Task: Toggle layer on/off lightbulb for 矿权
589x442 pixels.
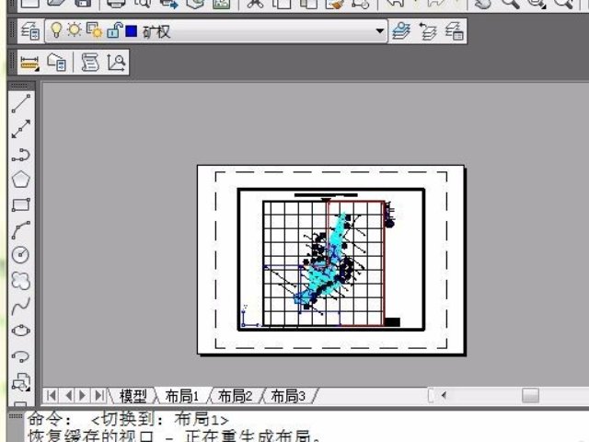Action: [x=55, y=32]
